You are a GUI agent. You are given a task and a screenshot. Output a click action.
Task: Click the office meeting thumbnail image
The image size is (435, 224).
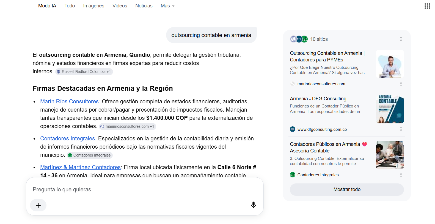(390, 155)
